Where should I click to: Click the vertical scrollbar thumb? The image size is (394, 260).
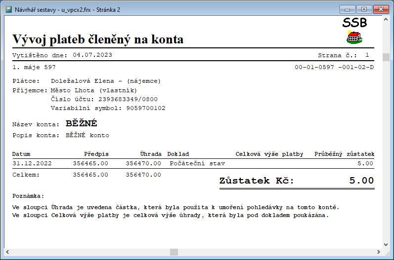click(387, 56)
